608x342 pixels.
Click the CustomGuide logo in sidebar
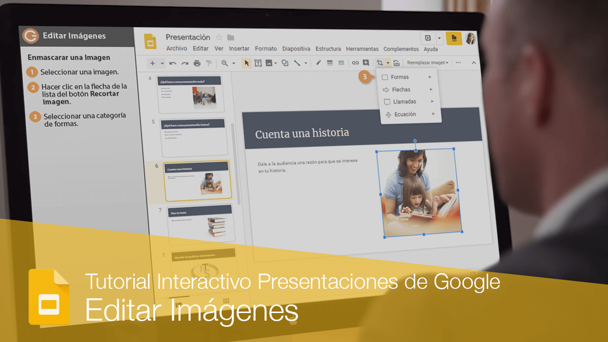[31, 36]
